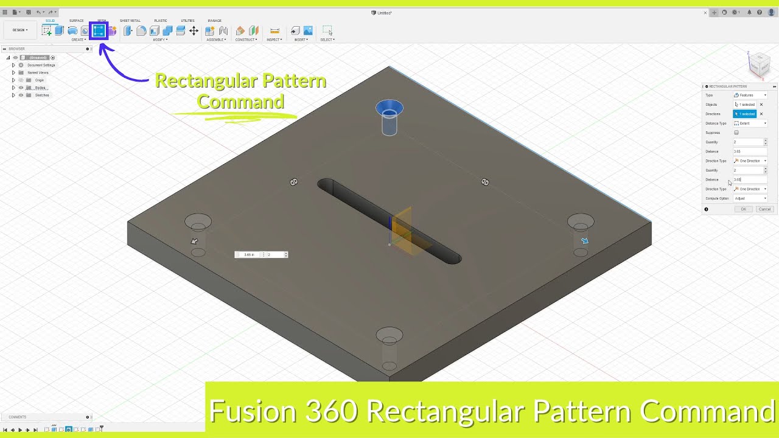The height and width of the screenshot is (438, 779).
Task: Switch to the Sheet Metal tab
Action: click(130, 21)
